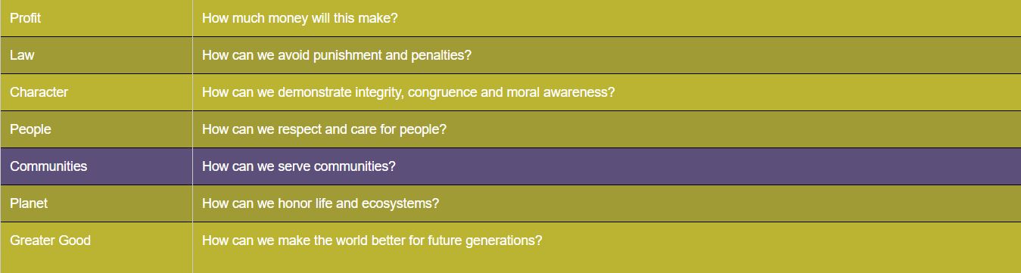This screenshot has width=1021, height=273.
Task: Select the Greater Good label
Action: [50, 240]
